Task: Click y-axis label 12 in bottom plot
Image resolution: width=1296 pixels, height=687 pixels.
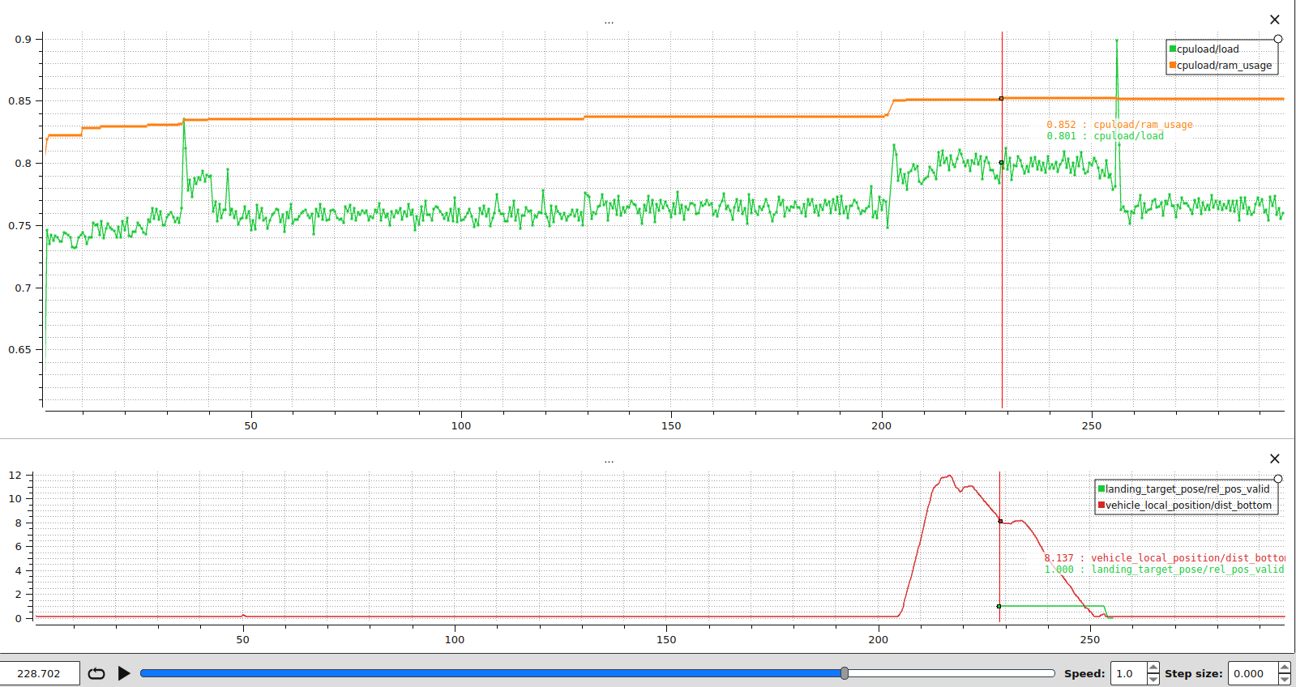Action: [15, 476]
